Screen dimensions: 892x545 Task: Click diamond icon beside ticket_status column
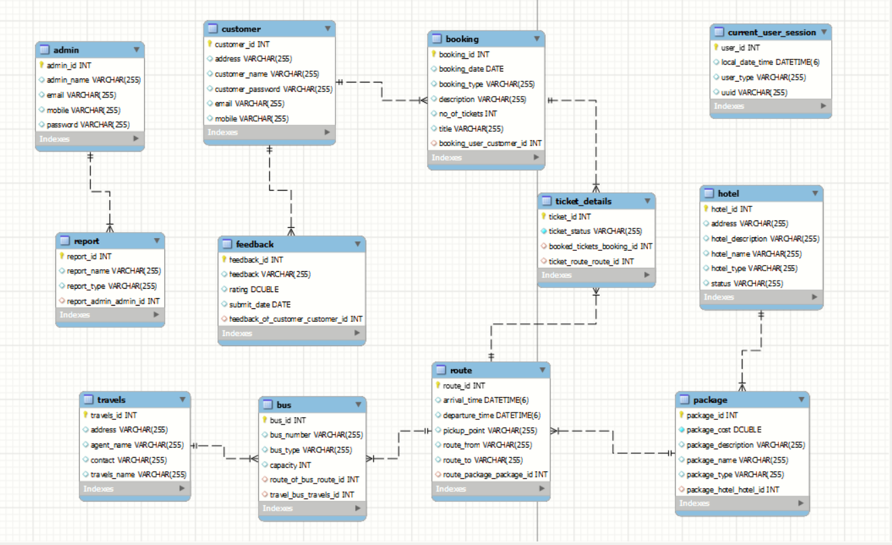pyautogui.click(x=544, y=231)
